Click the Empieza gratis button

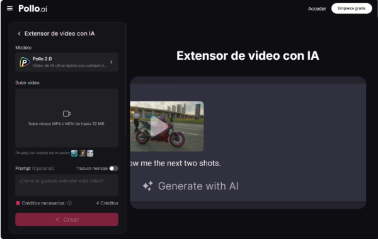coord(352,8)
